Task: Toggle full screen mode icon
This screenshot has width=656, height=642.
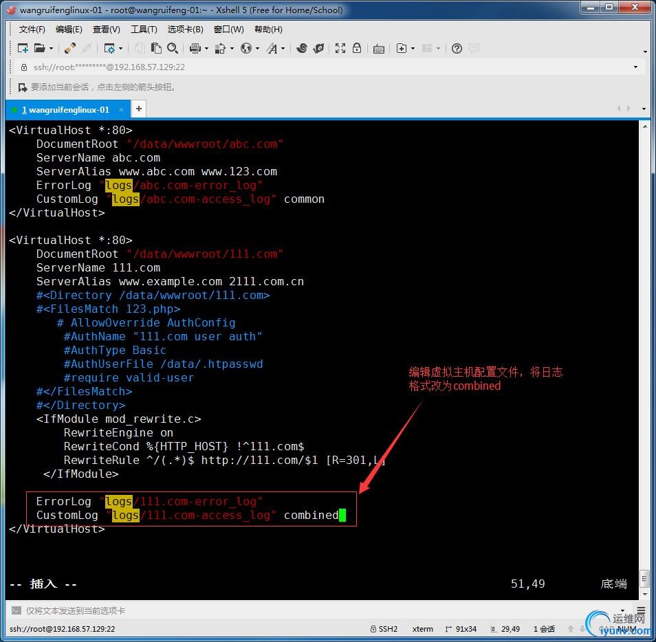Action: [340, 48]
